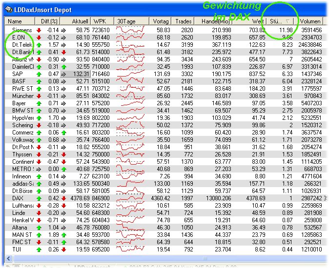
Task: Open the 30Tage chart for SAP
Action: [130, 74]
